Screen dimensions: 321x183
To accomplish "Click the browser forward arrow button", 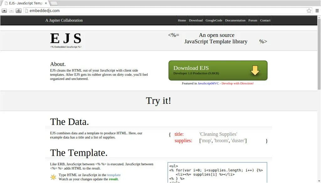I will point(12,11).
